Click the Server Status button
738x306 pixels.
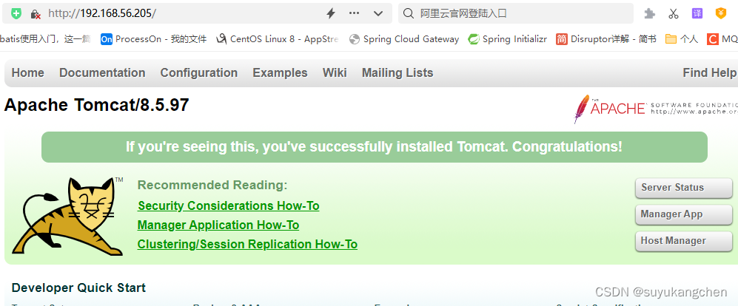[683, 188]
